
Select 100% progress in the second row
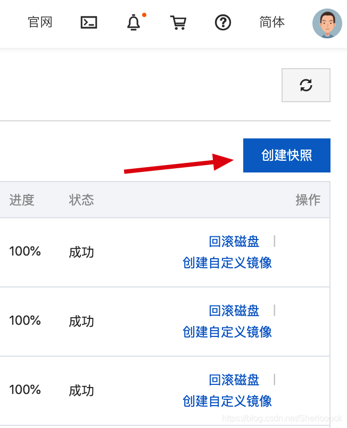tap(25, 320)
